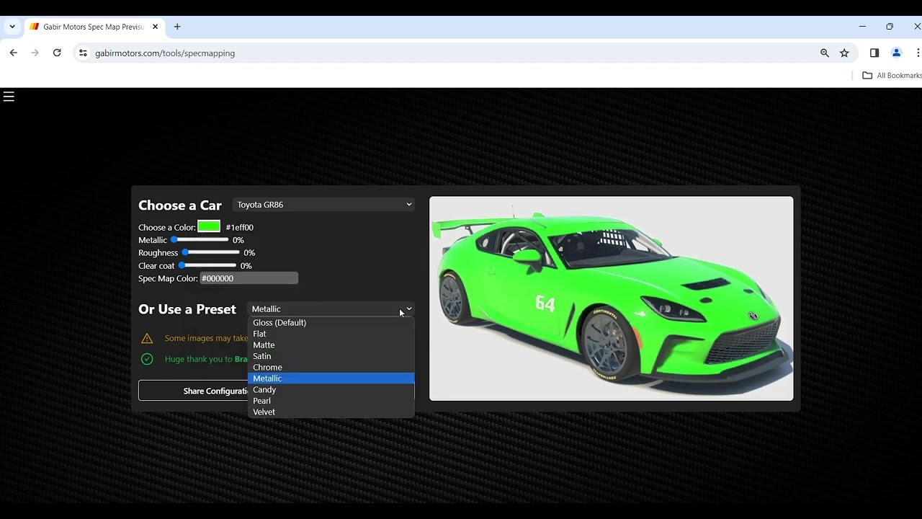Click the Or Use a Preset heading
Image resolution: width=922 pixels, height=519 pixels.
click(x=187, y=309)
